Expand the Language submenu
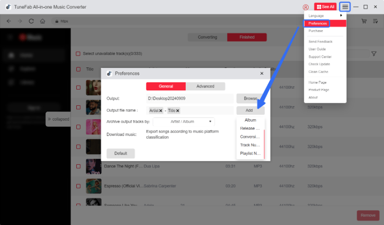The image size is (384, 225). pos(324,16)
